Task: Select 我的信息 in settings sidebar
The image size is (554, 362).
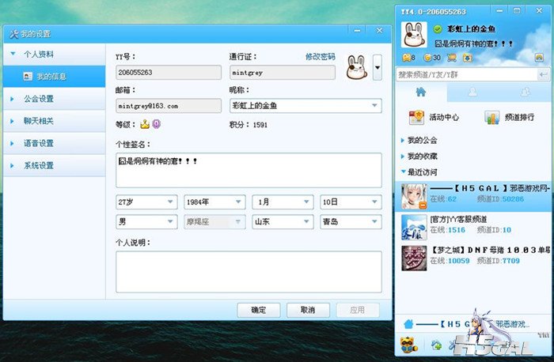Action: click(x=54, y=77)
